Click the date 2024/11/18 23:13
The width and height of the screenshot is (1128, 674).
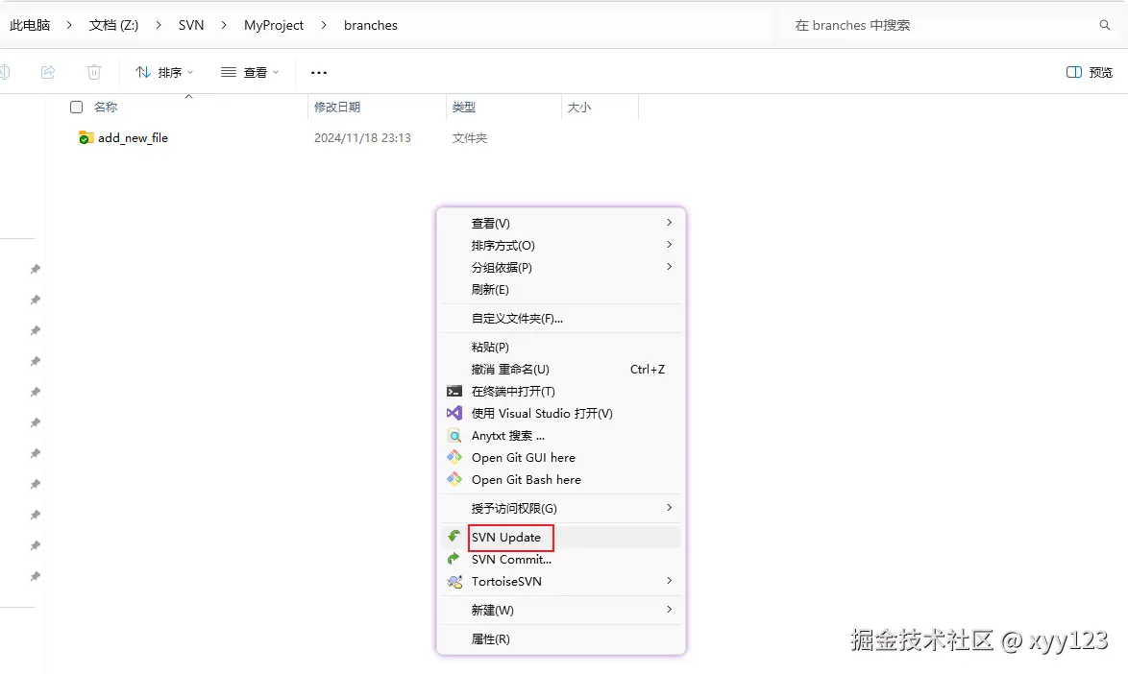(362, 138)
